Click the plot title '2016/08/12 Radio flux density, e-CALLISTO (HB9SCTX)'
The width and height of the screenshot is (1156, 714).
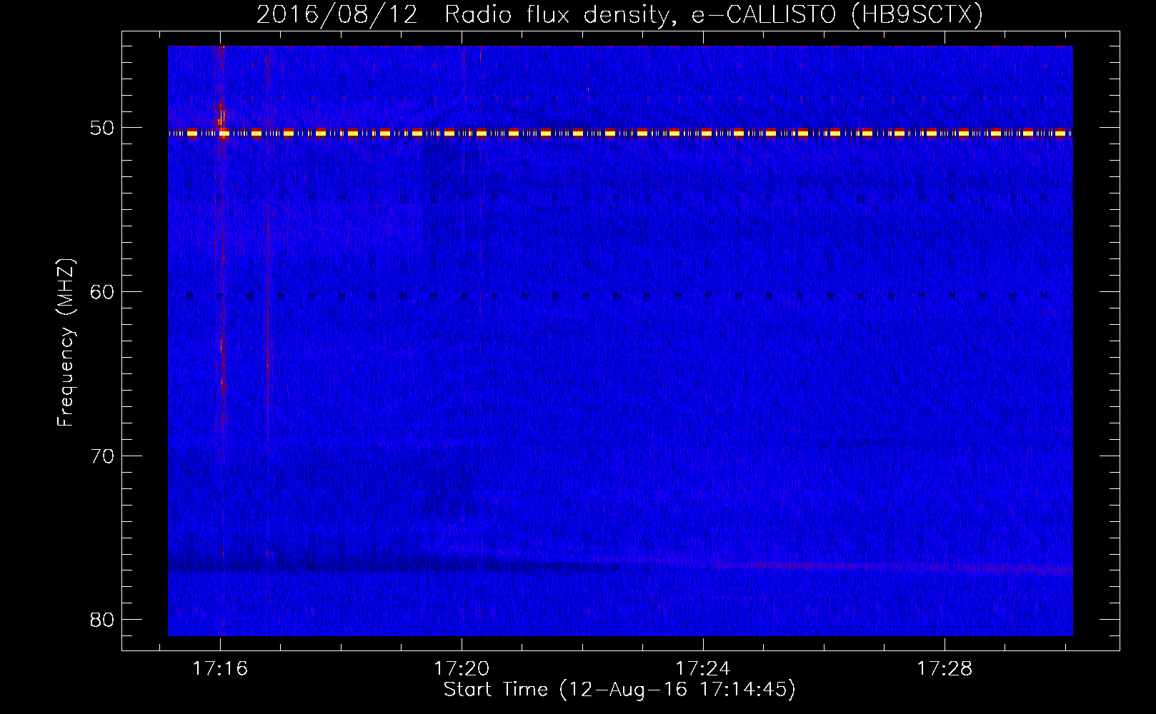[619, 14]
